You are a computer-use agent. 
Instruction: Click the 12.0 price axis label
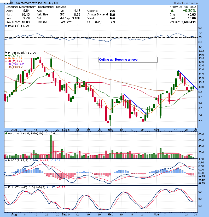tap(201, 70)
